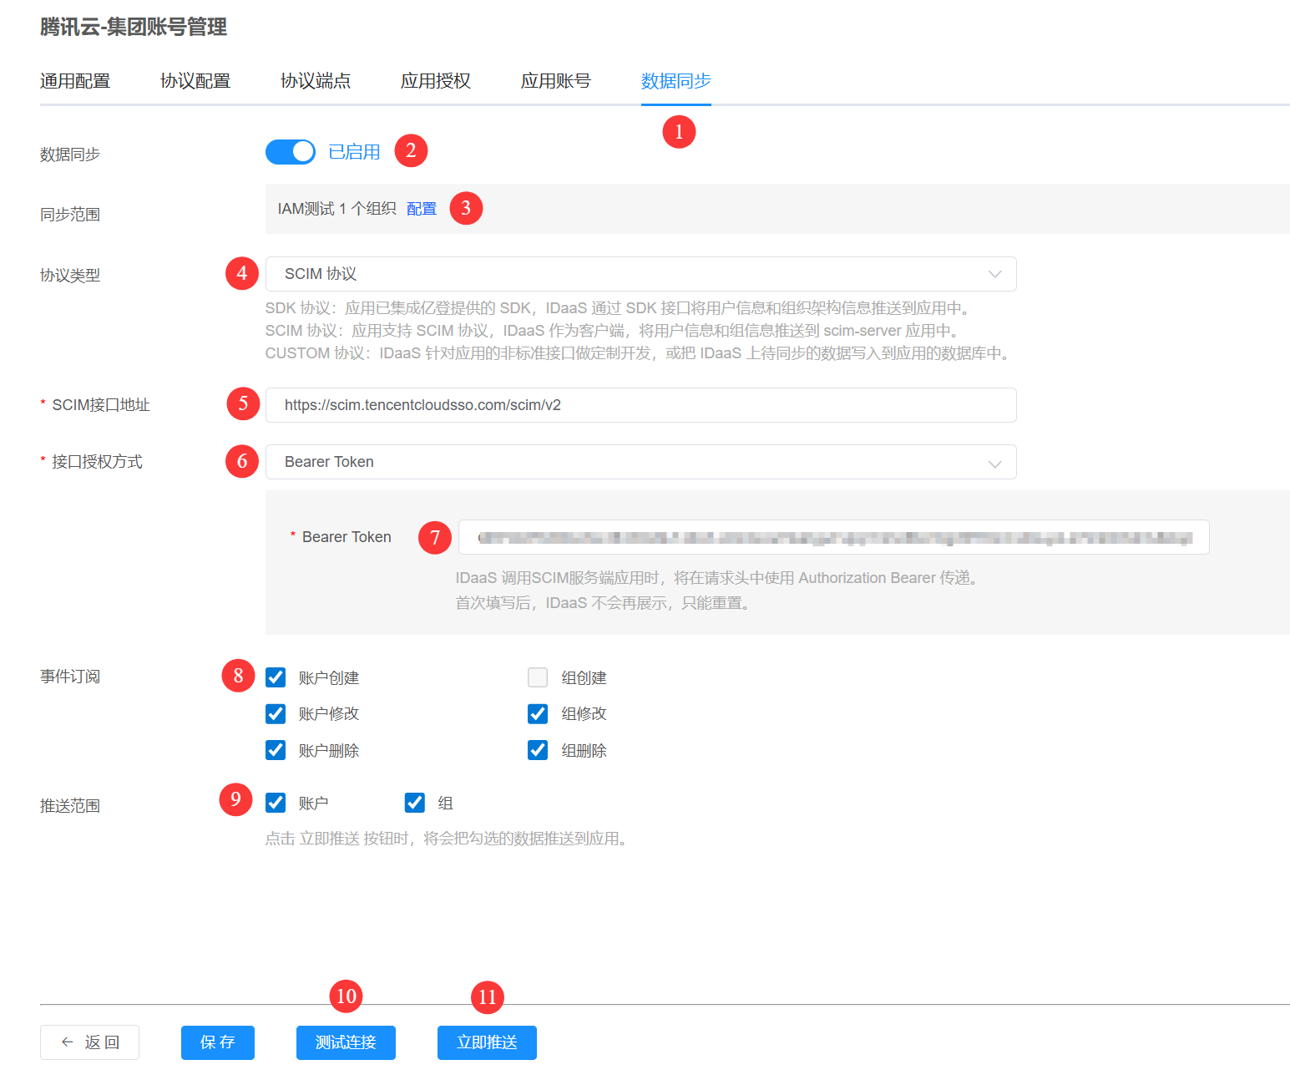Click the SCIM接口地址 input field
The width and height of the screenshot is (1290, 1080).
pos(640,405)
